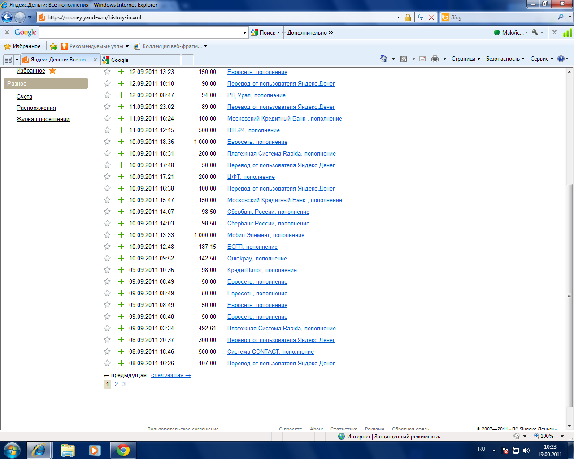
Task: Expand the Страница dropdown menu
Action: click(x=465, y=59)
